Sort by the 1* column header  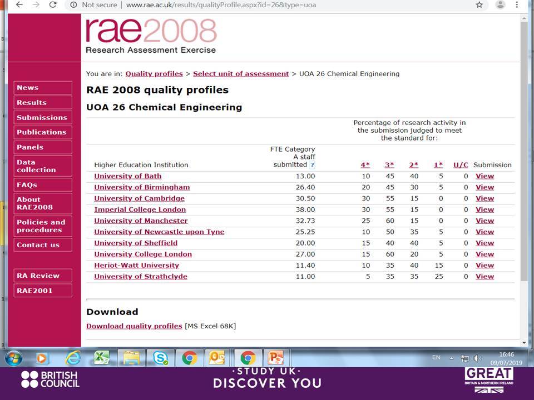[x=438, y=165]
